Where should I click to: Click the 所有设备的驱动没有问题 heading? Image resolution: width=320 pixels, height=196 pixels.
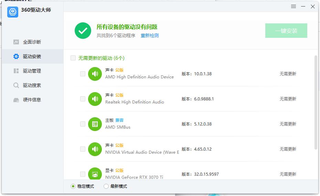127,27
